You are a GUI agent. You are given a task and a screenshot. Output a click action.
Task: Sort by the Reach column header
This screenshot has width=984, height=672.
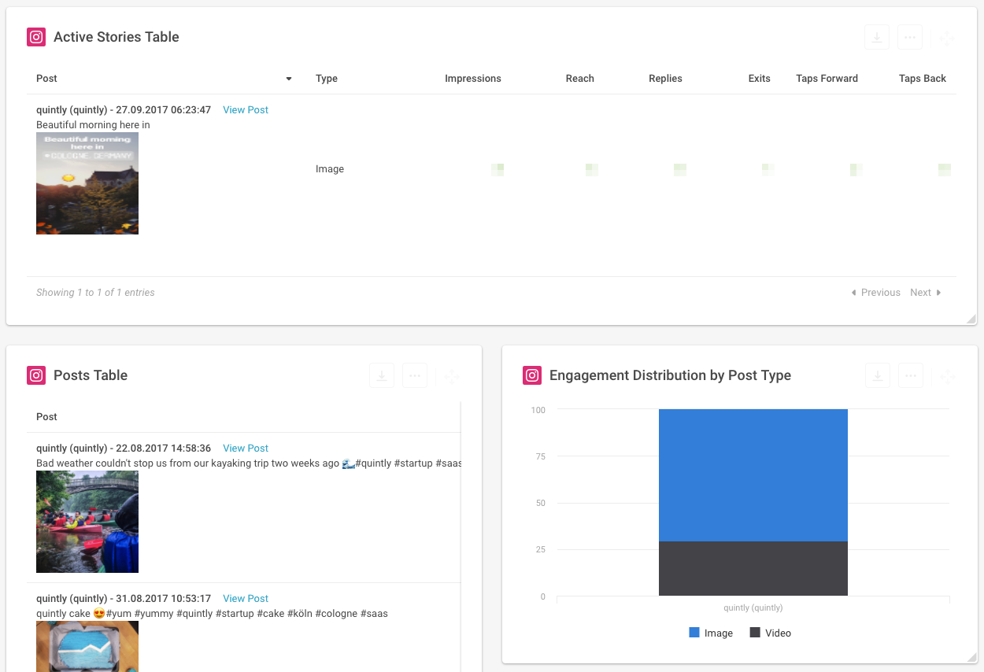[580, 79]
